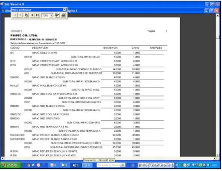Click the horizontal scrollbar left arrow
The height and width of the screenshot is (171, 222).
click(2, 158)
